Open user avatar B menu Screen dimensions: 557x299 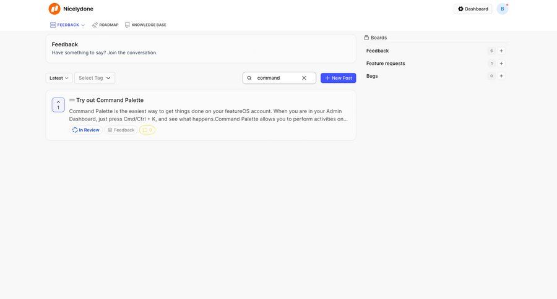503,9
